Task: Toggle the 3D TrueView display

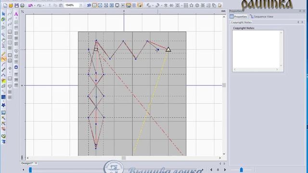Action: 89,5
